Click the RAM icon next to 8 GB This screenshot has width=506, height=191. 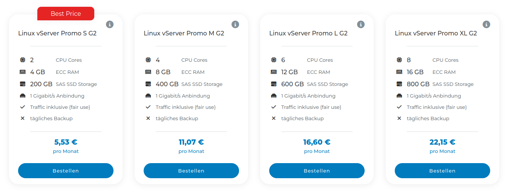click(x=148, y=72)
